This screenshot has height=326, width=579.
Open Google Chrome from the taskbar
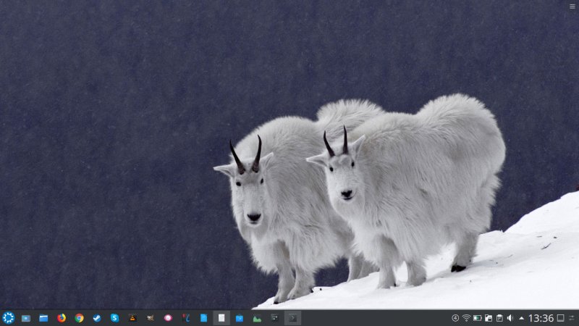pyautogui.click(x=79, y=318)
